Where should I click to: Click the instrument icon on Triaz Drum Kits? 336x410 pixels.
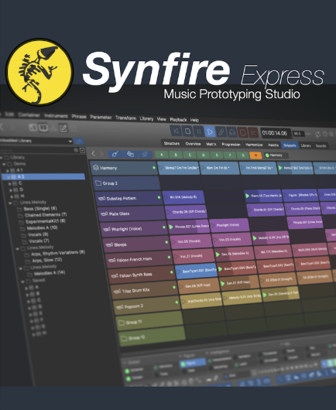point(117,291)
